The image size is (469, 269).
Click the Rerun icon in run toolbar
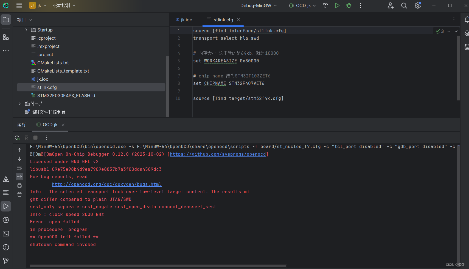click(x=17, y=138)
